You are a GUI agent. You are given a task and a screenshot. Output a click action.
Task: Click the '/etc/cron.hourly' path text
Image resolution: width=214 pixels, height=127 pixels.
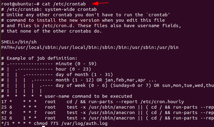coord(162,102)
